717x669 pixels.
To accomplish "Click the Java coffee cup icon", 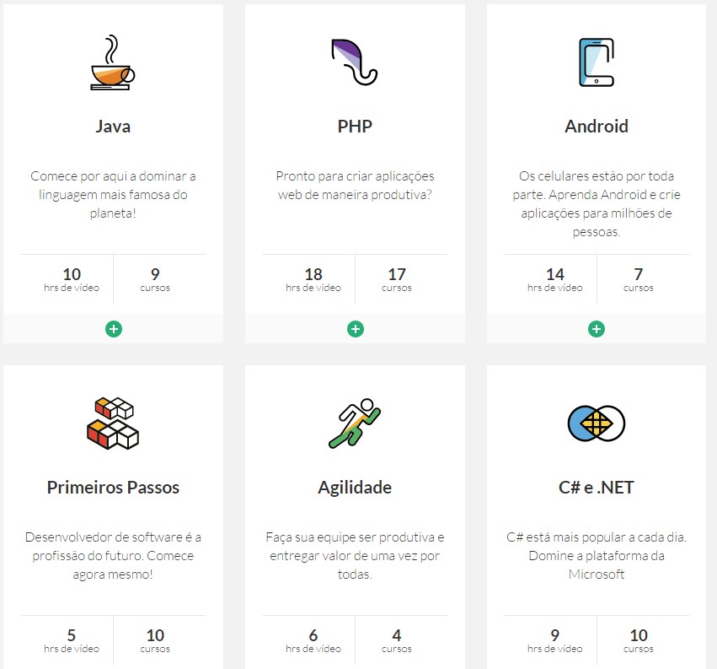I will click(113, 62).
